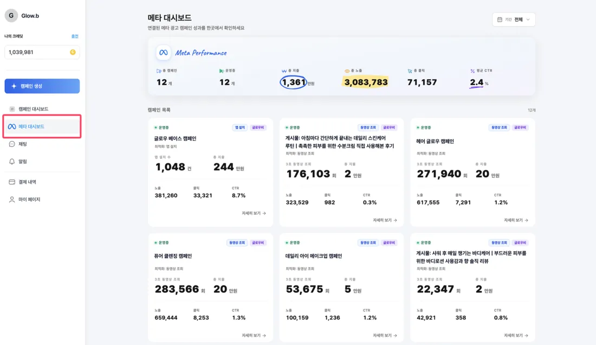Viewport: 596px width, 345px height.
Task: Click the cursor icon next to 총 클릭
Action: [410, 71]
